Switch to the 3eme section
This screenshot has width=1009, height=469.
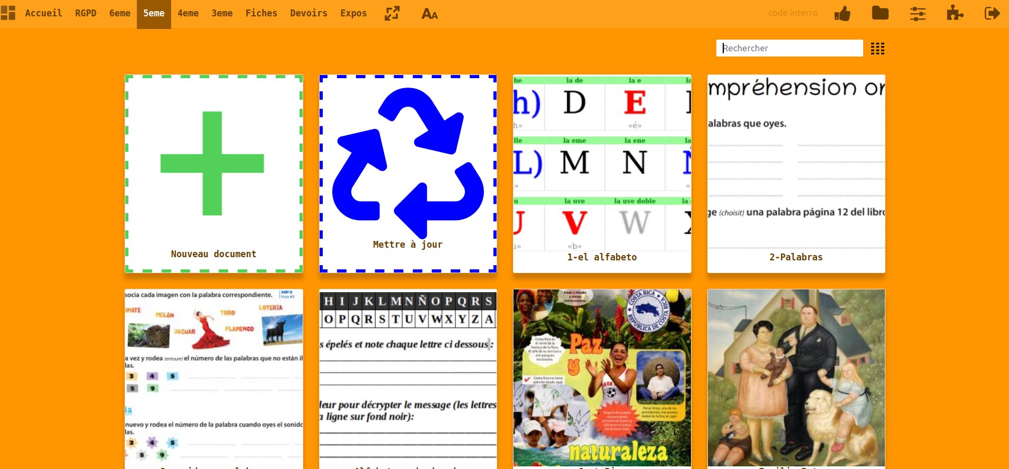[x=222, y=13]
